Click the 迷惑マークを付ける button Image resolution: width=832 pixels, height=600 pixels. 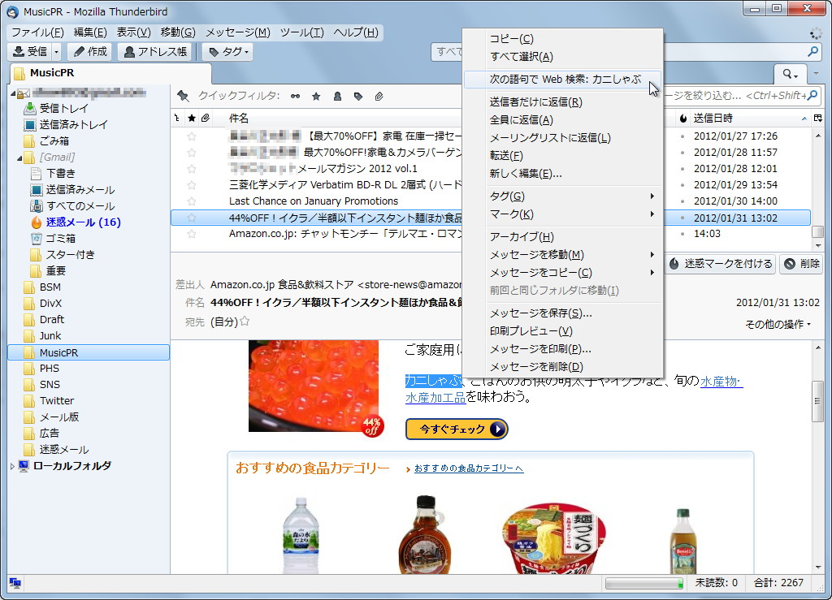pos(721,264)
